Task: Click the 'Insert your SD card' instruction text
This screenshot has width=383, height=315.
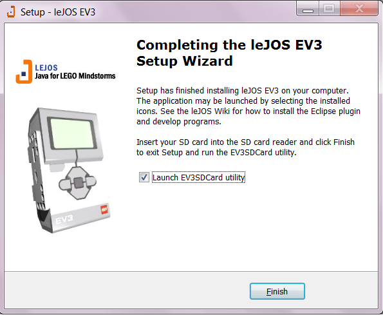Action: pyautogui.click(x=245, y=147)
